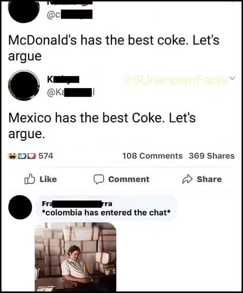243x293 pixels.
Task: Click the heart reaction icon beside 574
Action: pyautogui.click(x=32, y=156)
